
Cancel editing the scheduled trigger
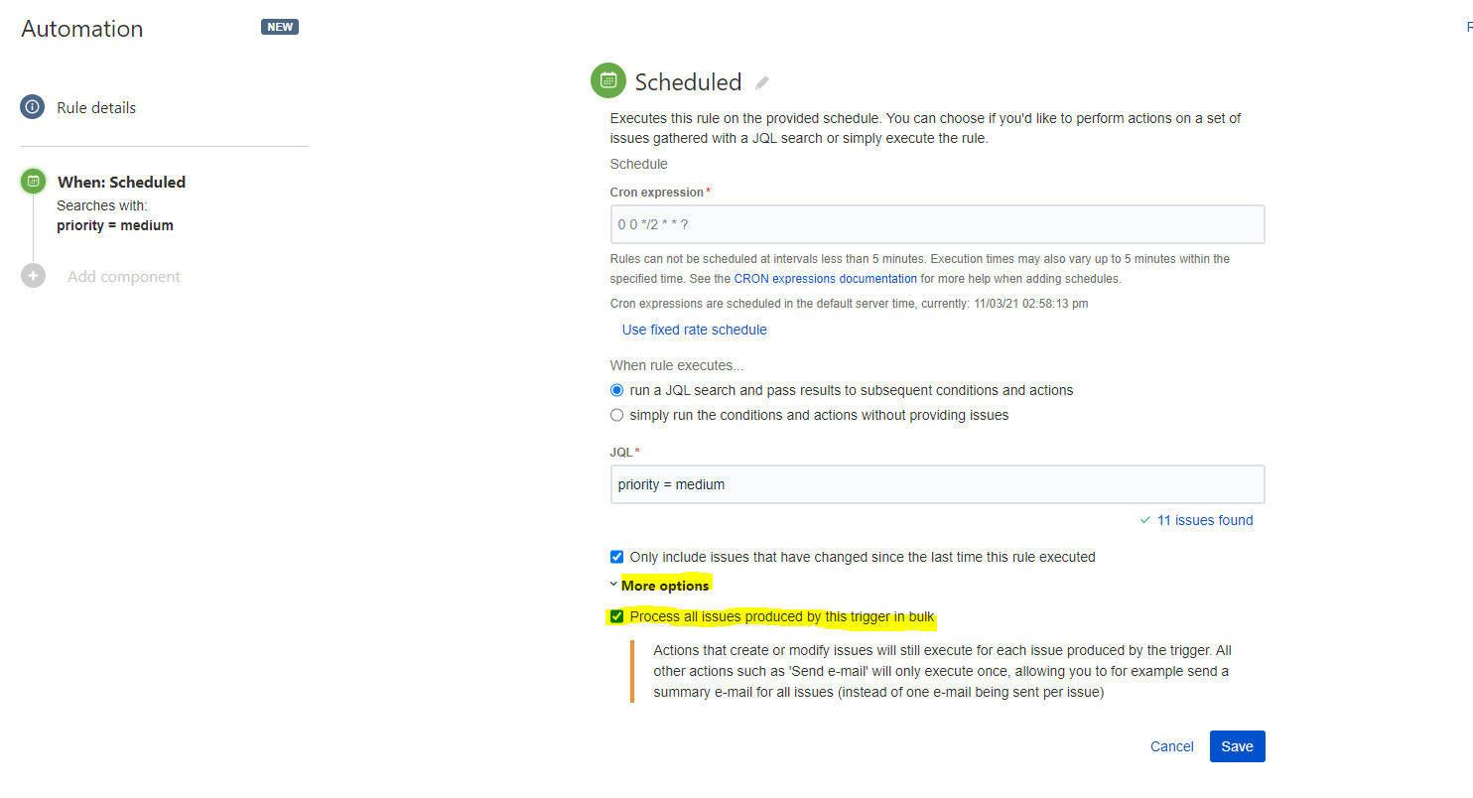pos(1171,745)
